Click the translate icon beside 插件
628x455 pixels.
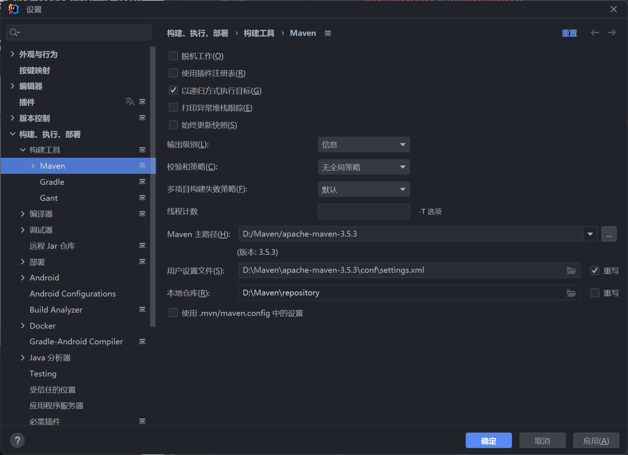(x=130, y=102)
